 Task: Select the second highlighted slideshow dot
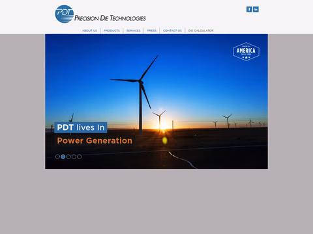(63, 157)
